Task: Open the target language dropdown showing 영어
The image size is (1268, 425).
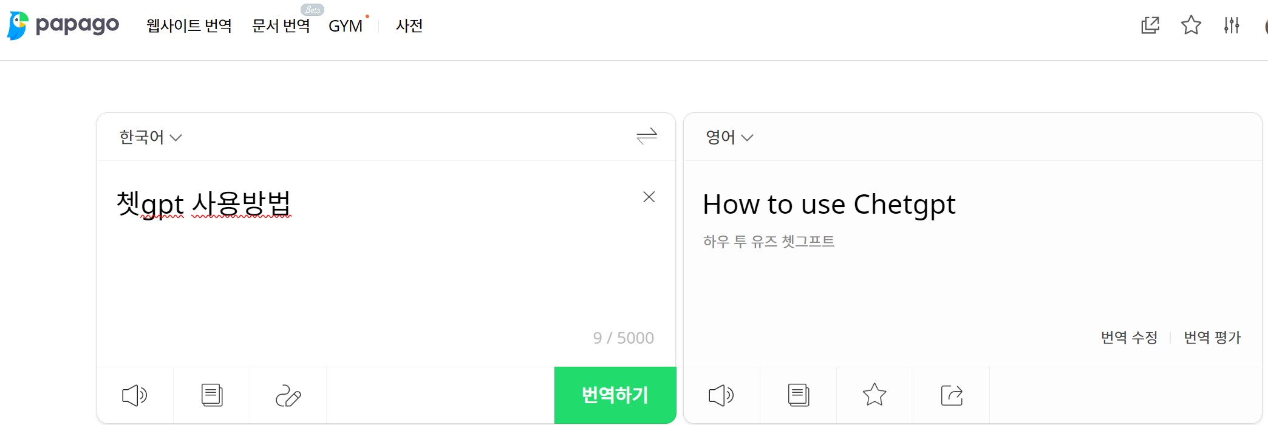Action: (x=729, y=137)
